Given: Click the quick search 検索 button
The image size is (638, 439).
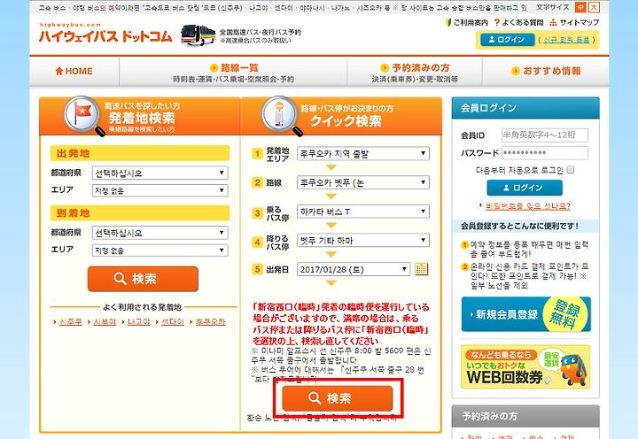Looking at the screenshot, I should [x=338, y=398].
